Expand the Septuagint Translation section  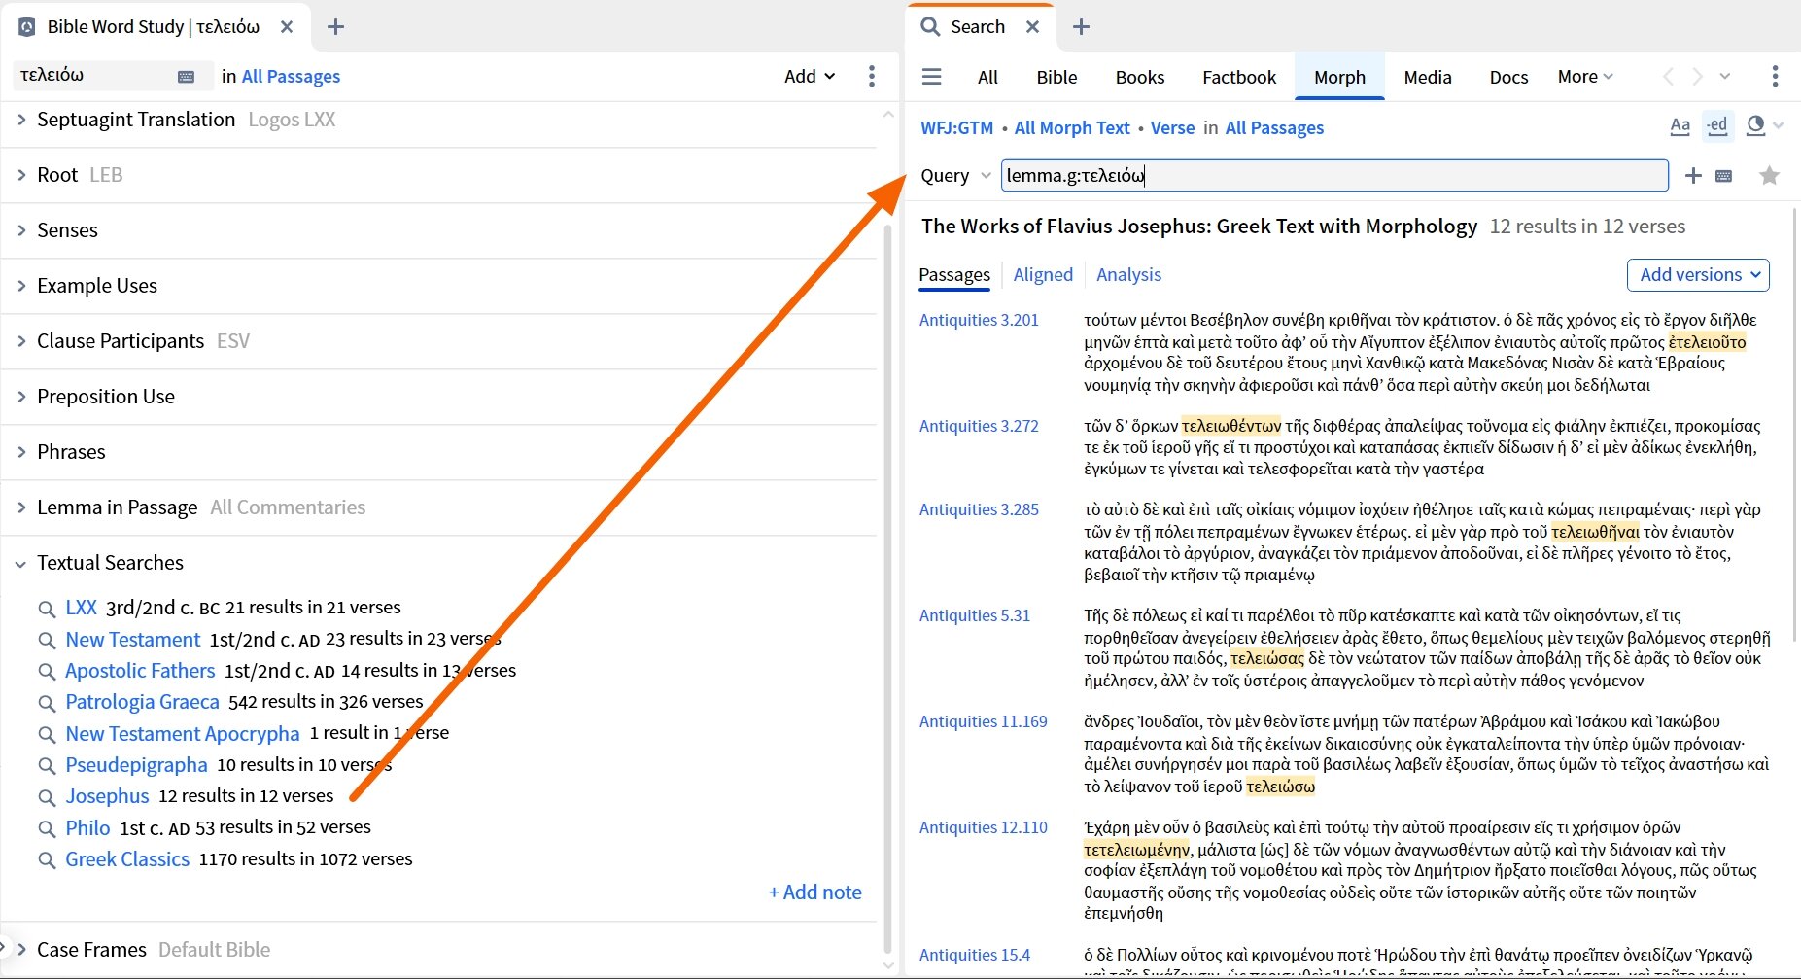point(21,120)
